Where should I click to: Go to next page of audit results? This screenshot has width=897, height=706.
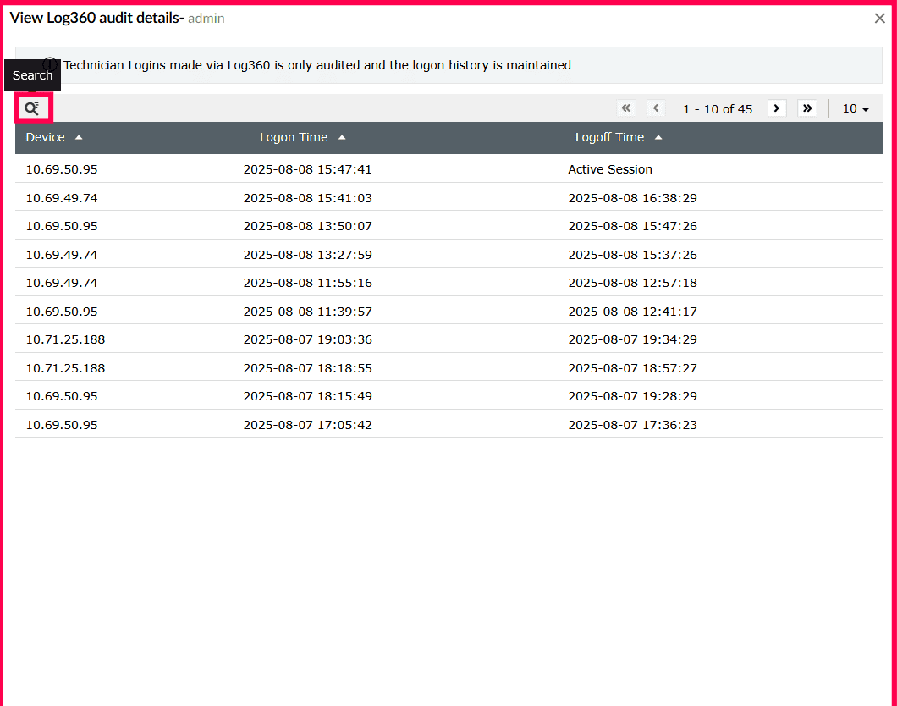click(776, 108)
